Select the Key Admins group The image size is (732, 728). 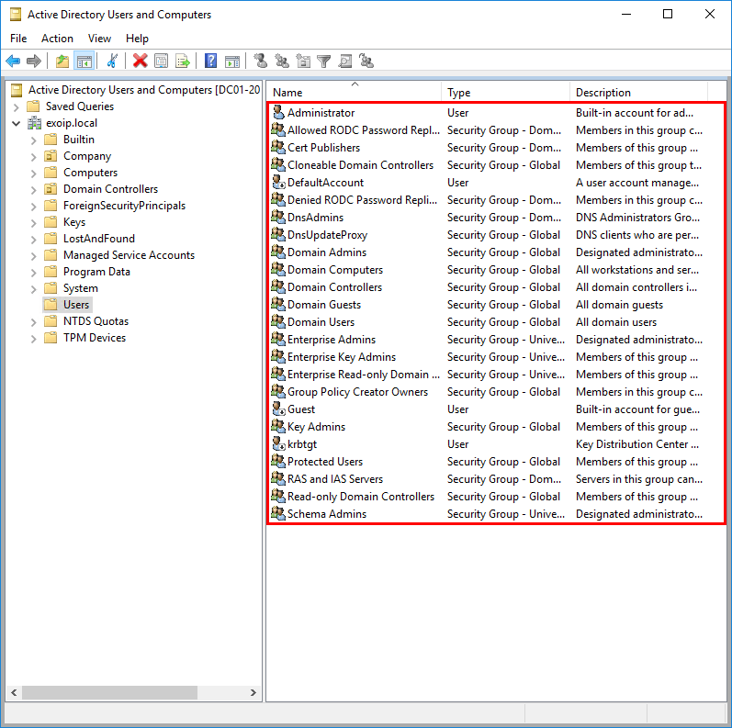pyautogui.click(x=316, y=427)
